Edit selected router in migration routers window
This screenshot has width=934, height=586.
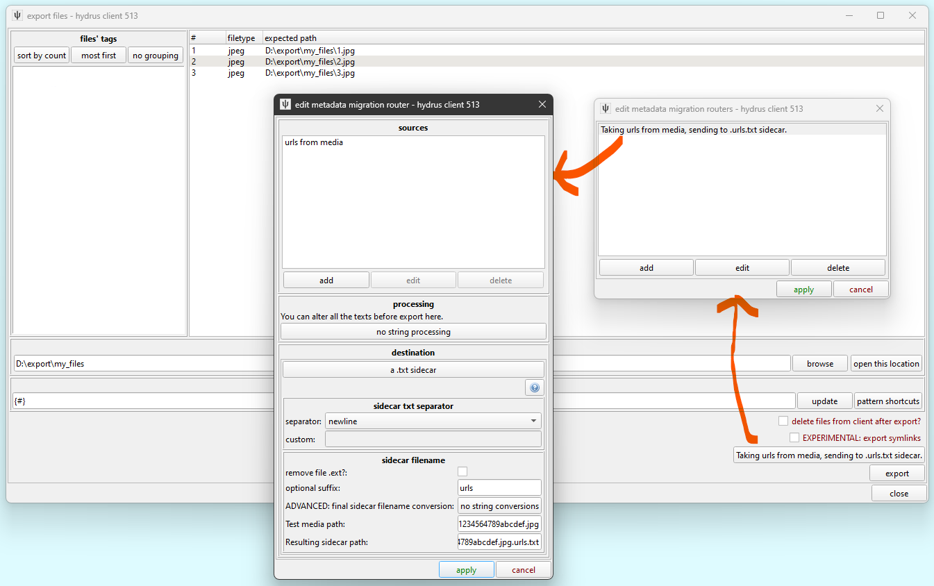tap(742, 267)
